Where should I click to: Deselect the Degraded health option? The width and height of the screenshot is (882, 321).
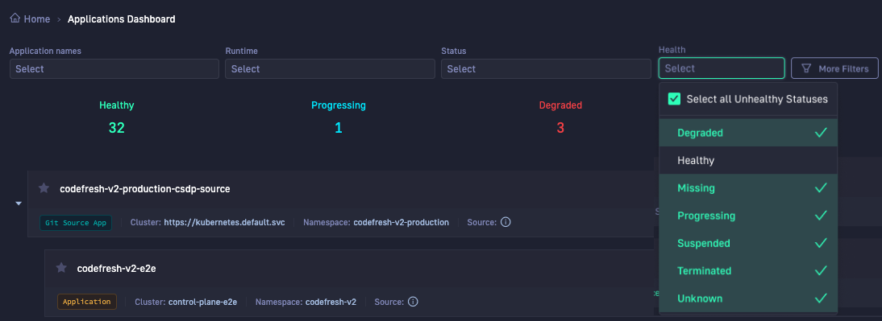pos(749,133)
